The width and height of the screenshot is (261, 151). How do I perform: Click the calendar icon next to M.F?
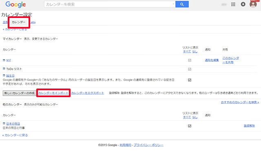coord(4,60)
